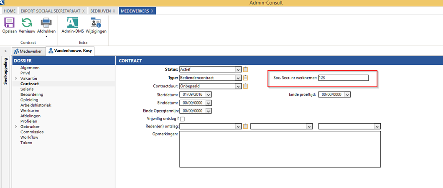
Task: Expand the Vakantie tree node
Action: pyautogui.click(x=16, y=79)
